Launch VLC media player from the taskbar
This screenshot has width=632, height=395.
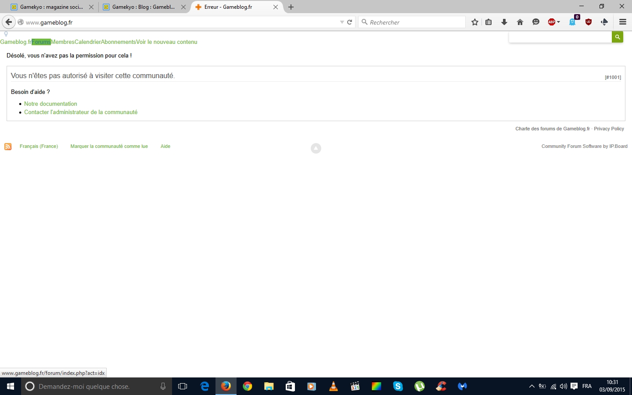pyautogui.click(x=334, y=386)
